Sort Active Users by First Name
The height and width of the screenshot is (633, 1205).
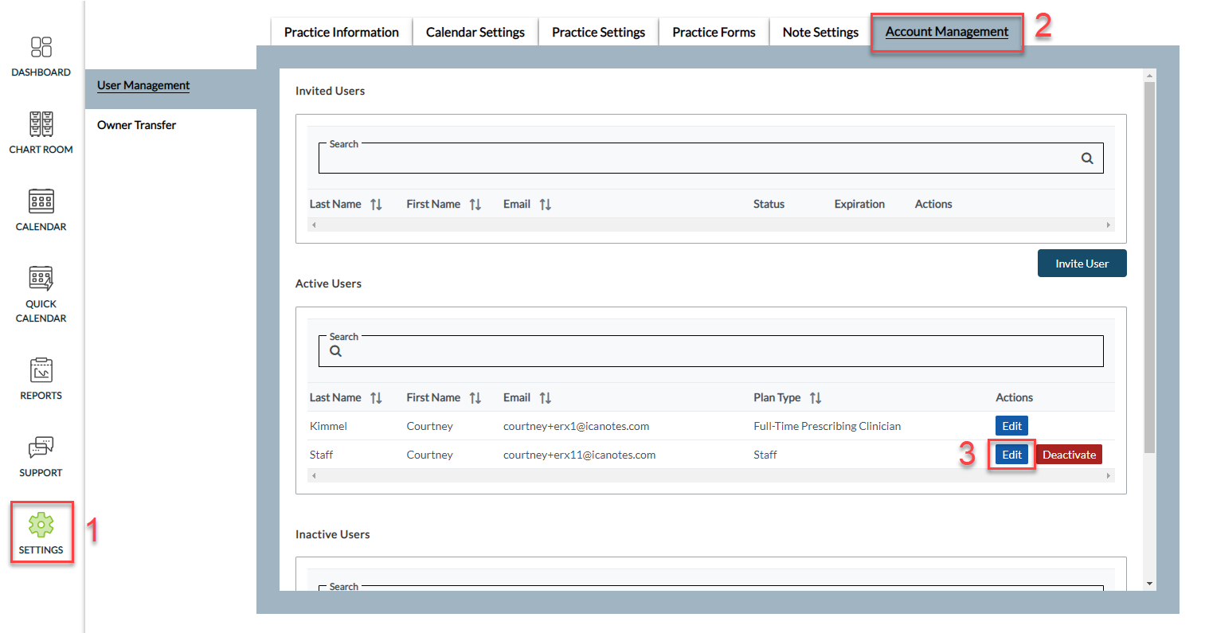(475, 398)
